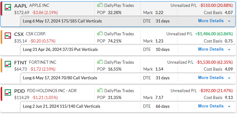This screenshot has width=237, height=114.
Task: Click DailyPlay Trades label in FTNT row
Action: coord(119,62)
